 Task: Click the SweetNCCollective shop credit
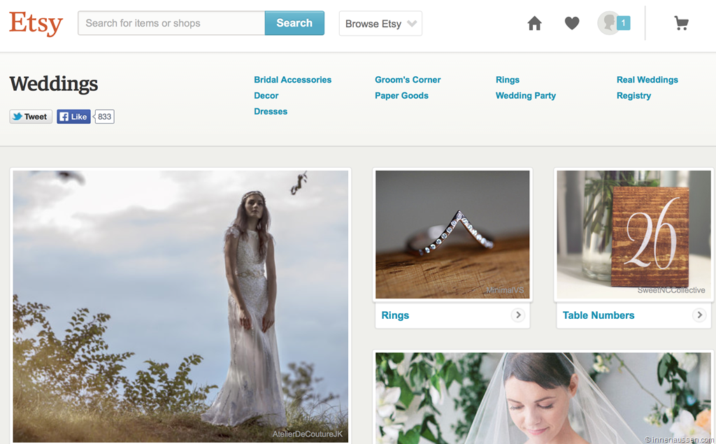pos(671,290)
